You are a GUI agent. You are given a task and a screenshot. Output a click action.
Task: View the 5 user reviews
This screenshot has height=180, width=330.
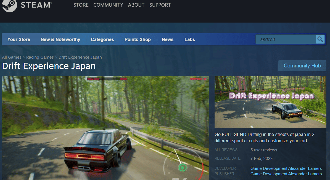263,150
